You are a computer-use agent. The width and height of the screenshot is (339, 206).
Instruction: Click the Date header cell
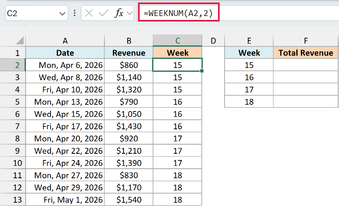(x=65, y=53)
